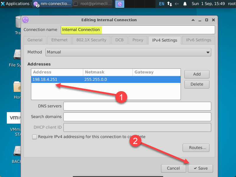Open the Routes… dialog button

click(196, 148)
